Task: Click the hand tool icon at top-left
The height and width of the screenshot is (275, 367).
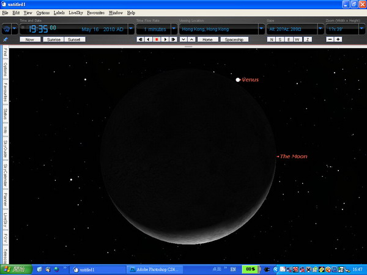Action: (x=6, y=29)
